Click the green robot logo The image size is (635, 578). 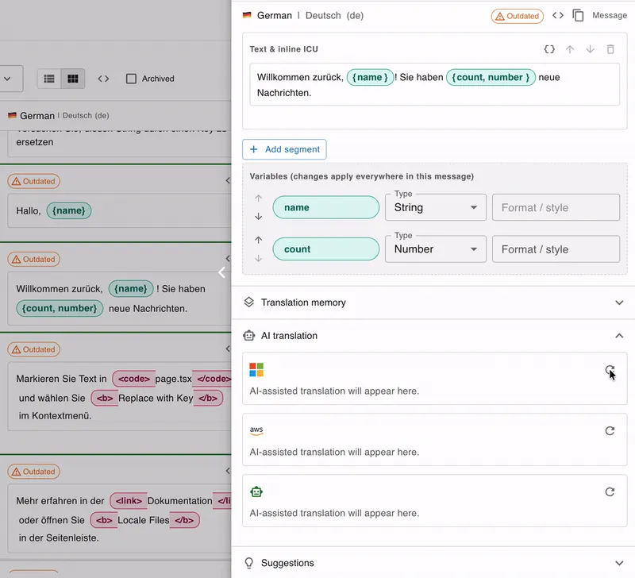click(256, 491)
